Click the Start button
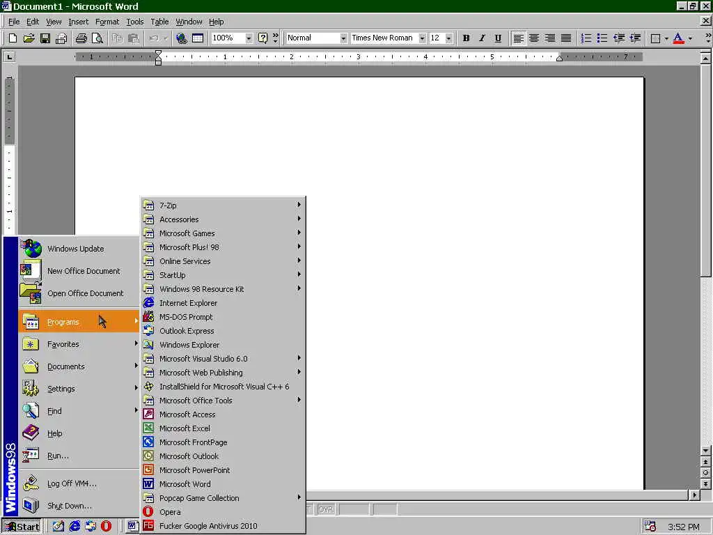 [22, 527]
